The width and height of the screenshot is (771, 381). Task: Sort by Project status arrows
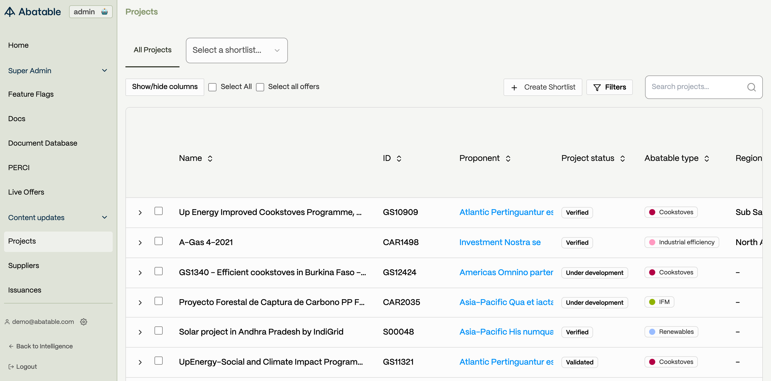(x=623, y=158)
